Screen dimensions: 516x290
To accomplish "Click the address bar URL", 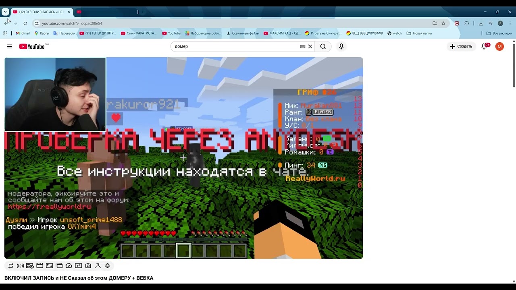I will pyautogui.click(x=72, y=23).
